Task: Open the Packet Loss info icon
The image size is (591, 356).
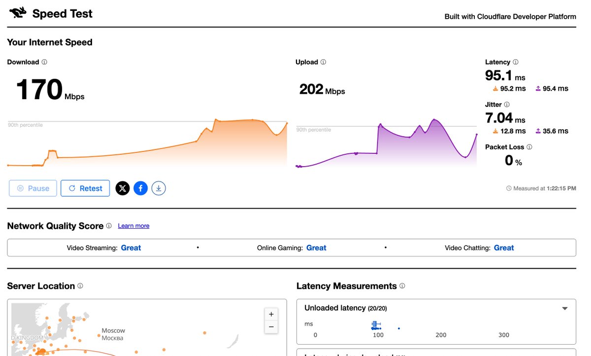Action: [x=529, y=147]
